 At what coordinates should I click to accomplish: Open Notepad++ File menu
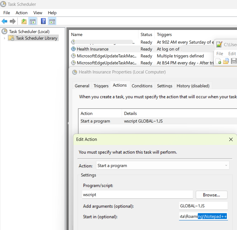[220, 54]
